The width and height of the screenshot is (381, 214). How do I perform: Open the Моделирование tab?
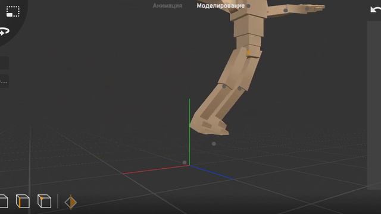[x=220, y=6]
